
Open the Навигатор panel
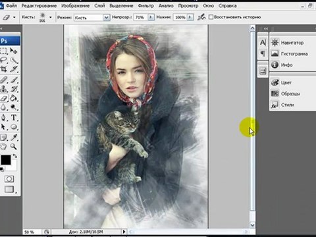[292, 43]
